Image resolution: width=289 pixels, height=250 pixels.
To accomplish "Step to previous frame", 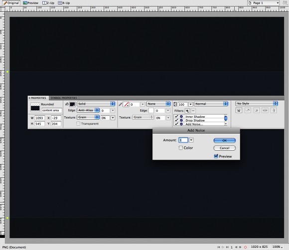I will 236,247.
